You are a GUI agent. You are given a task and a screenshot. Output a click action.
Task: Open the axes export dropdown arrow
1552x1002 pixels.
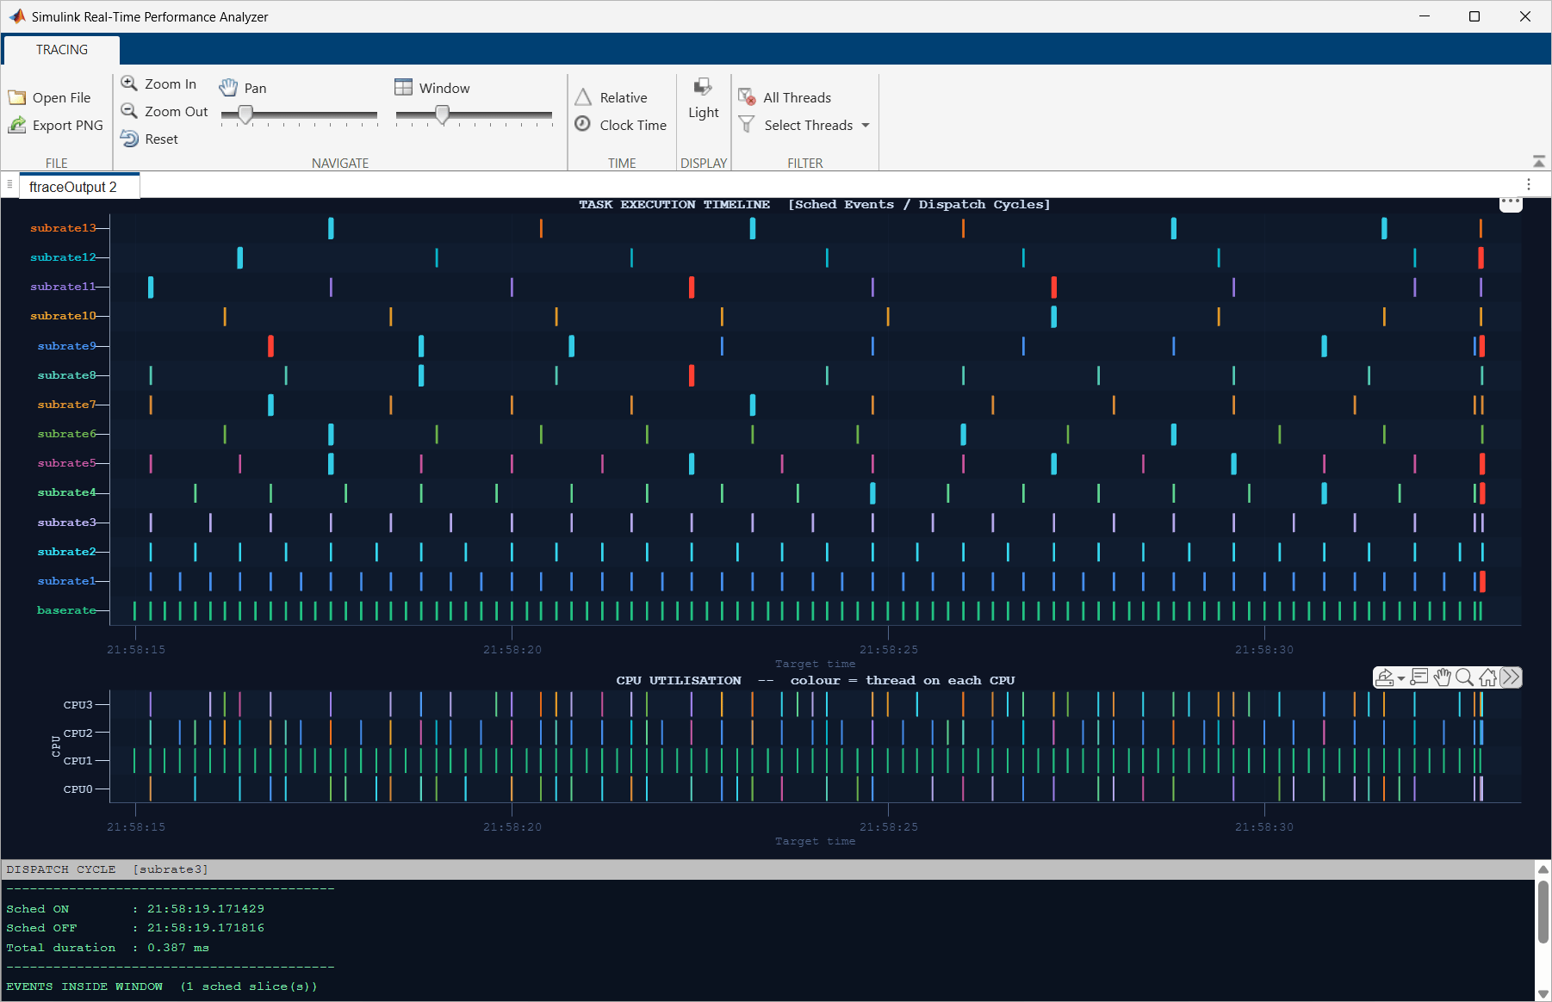1401,679
